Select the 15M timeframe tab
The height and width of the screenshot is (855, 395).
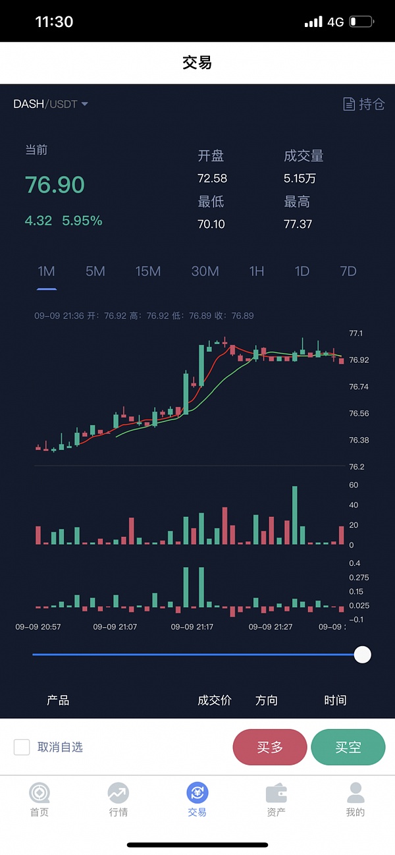[148, 271]
